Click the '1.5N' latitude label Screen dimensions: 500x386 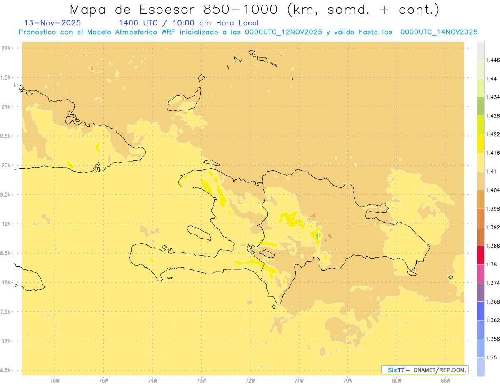click(x=6, y=77)
